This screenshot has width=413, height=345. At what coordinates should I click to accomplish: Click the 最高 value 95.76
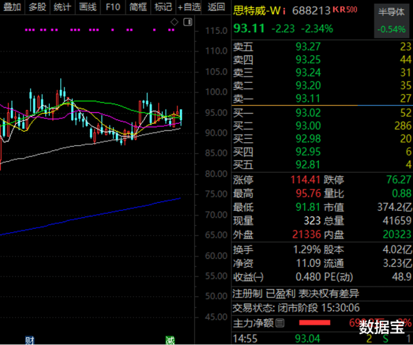(x=308, y=194)
